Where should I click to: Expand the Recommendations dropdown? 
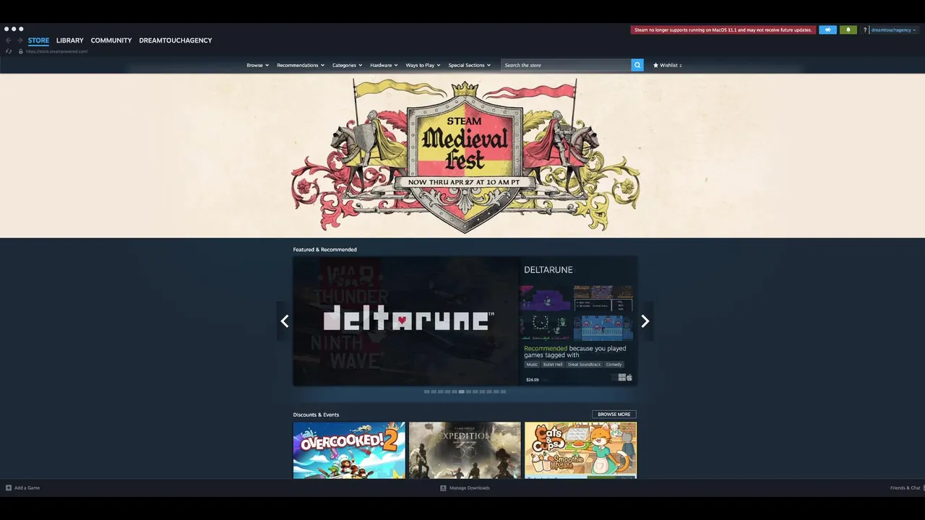(x=301, y=65)
